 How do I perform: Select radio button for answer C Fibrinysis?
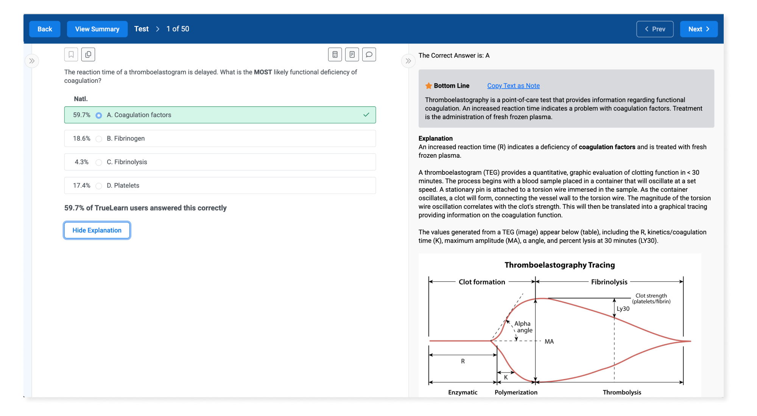point(98,162)
